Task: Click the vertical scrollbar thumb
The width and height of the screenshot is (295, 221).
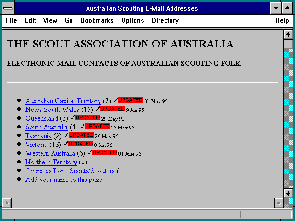Action: pyautogui.click(x=288, y=44)
